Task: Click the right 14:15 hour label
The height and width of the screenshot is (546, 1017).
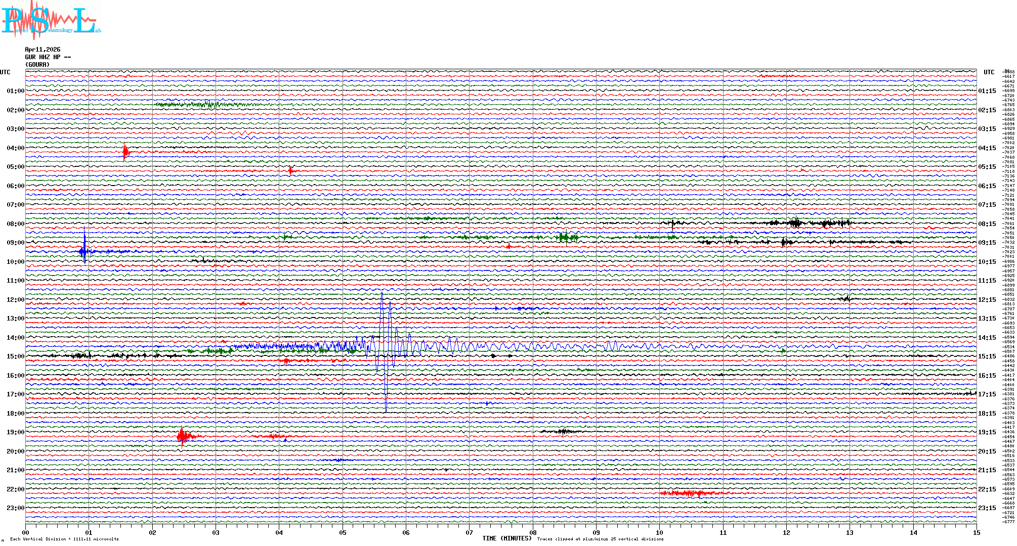Action: click(x=987, y=338)
